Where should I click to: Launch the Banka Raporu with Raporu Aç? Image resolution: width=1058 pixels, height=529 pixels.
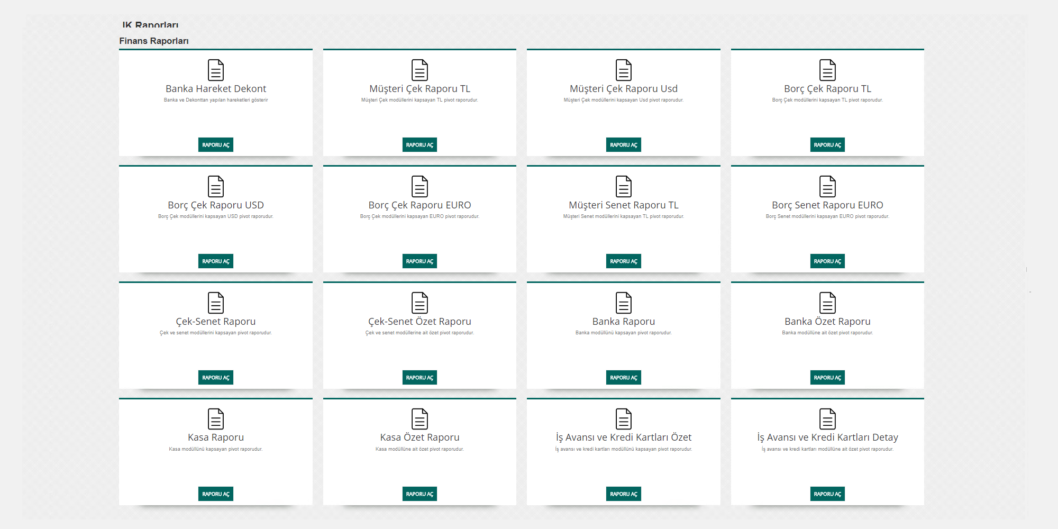(x=624, y=378)
